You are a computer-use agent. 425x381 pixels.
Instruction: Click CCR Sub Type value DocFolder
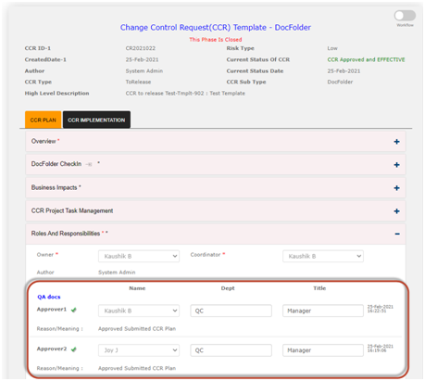(x=340, y=82)
